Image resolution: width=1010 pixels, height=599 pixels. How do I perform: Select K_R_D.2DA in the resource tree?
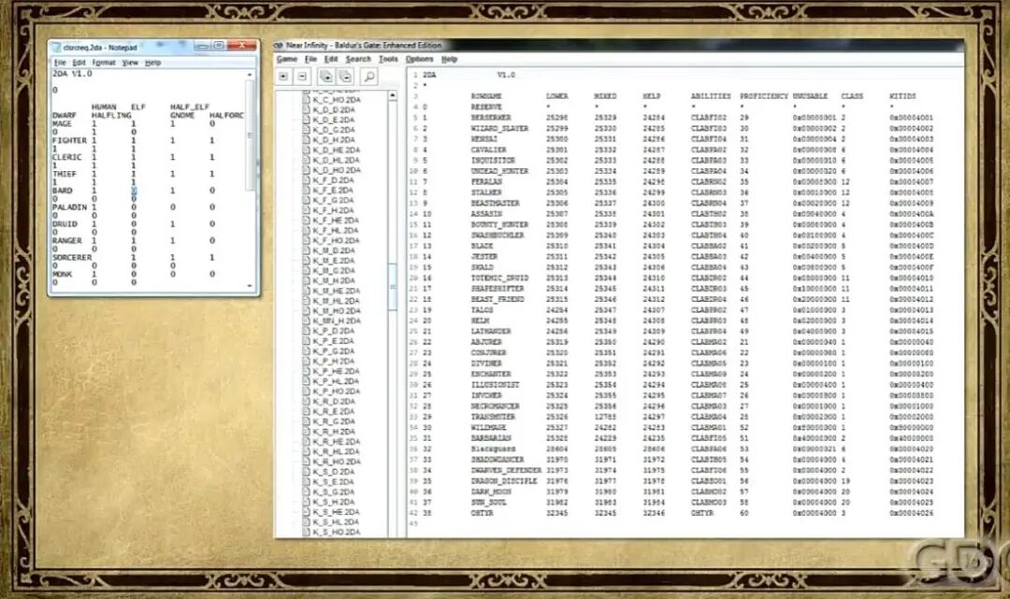point(333,402)
